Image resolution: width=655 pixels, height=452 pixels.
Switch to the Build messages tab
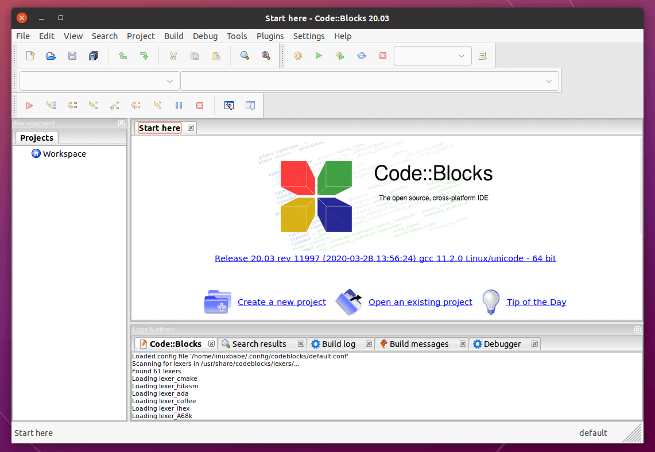pyautogui.click(x=418, y=343)
